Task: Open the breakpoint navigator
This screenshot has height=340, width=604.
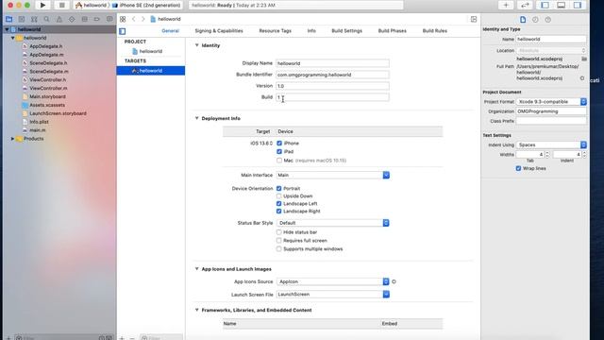Action: point(96,19)
